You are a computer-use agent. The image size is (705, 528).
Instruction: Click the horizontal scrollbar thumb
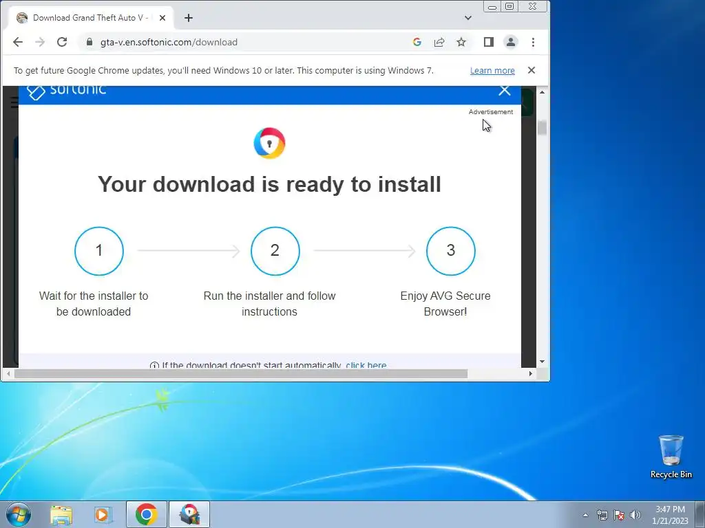(241, 373)
